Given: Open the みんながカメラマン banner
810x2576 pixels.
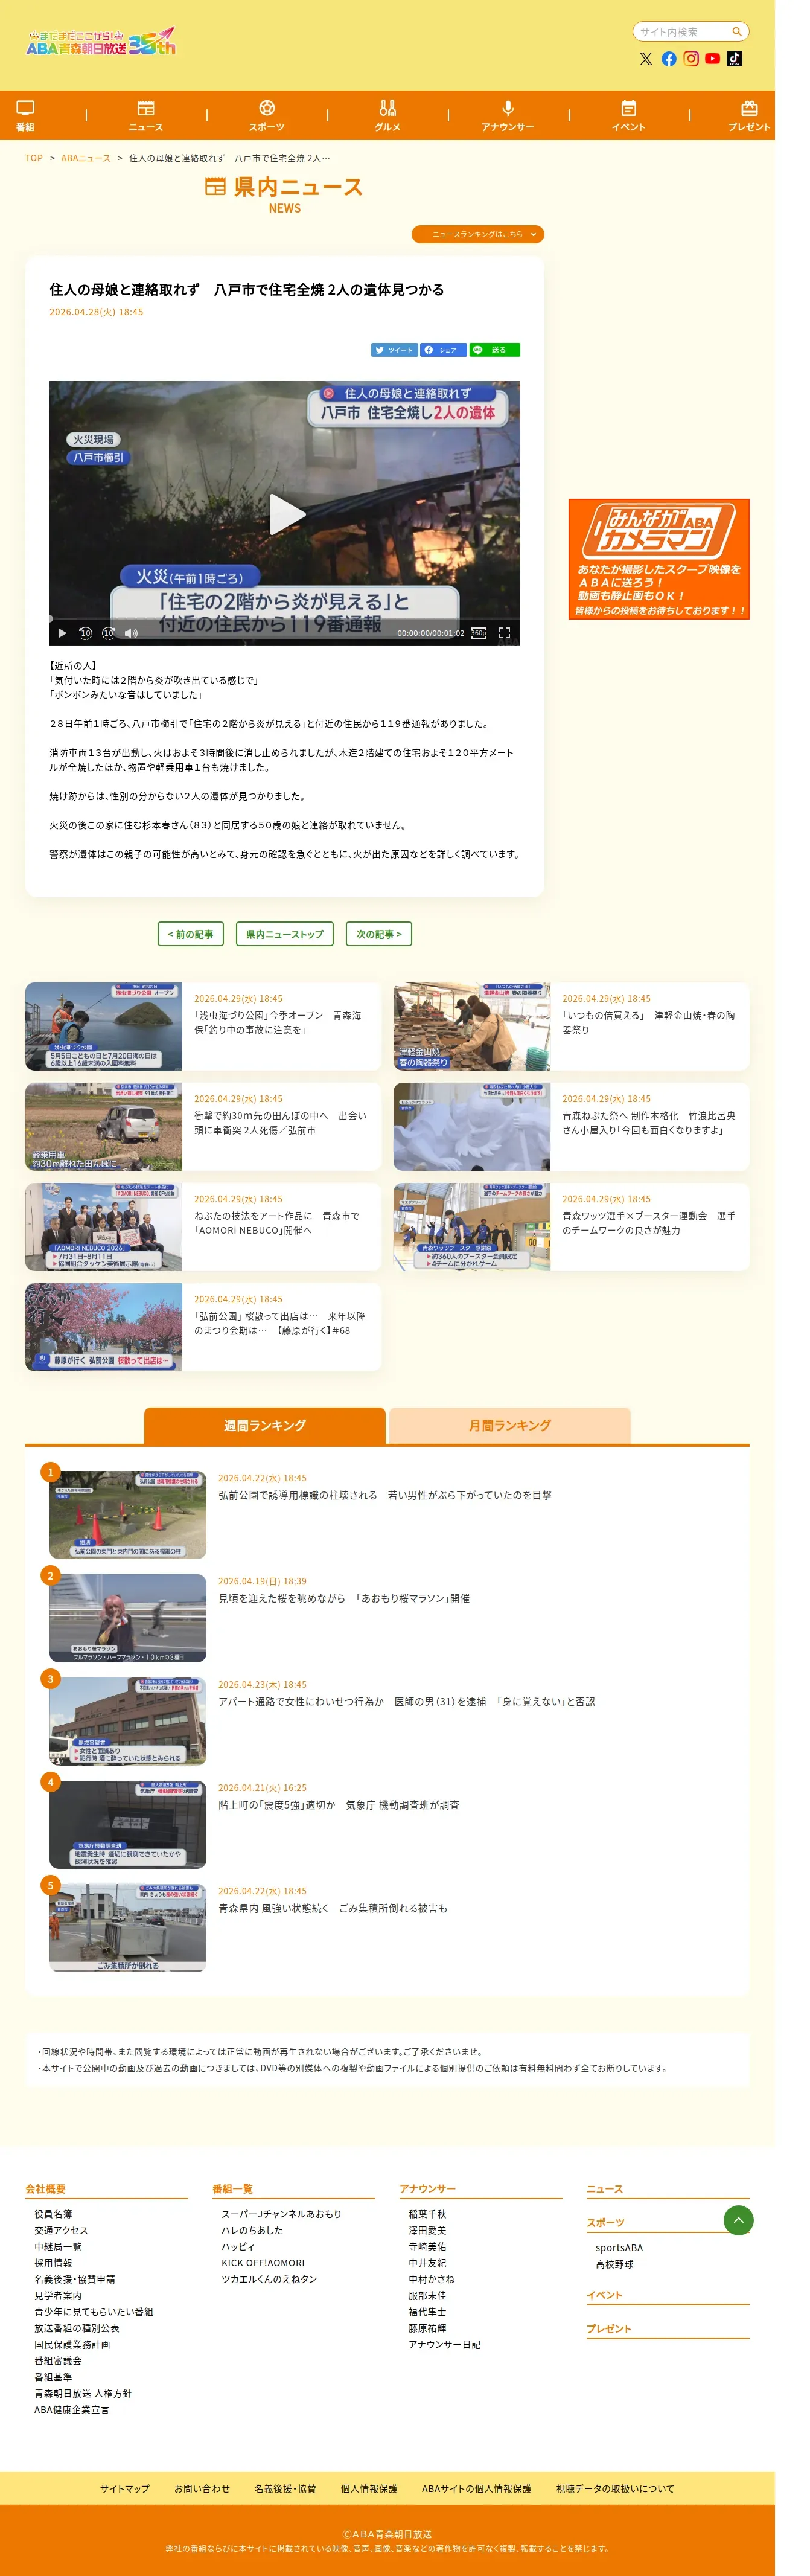Looking at the screenshot, I should 659,559.
